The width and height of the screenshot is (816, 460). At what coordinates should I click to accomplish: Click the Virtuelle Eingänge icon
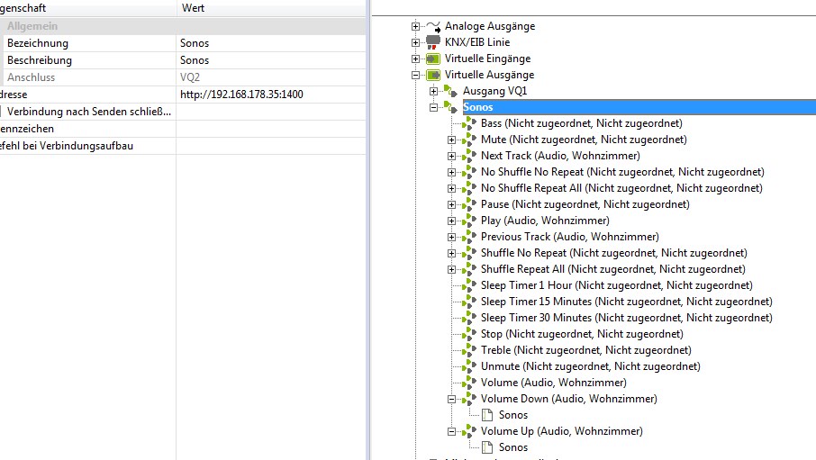click(x=433, y=59)
